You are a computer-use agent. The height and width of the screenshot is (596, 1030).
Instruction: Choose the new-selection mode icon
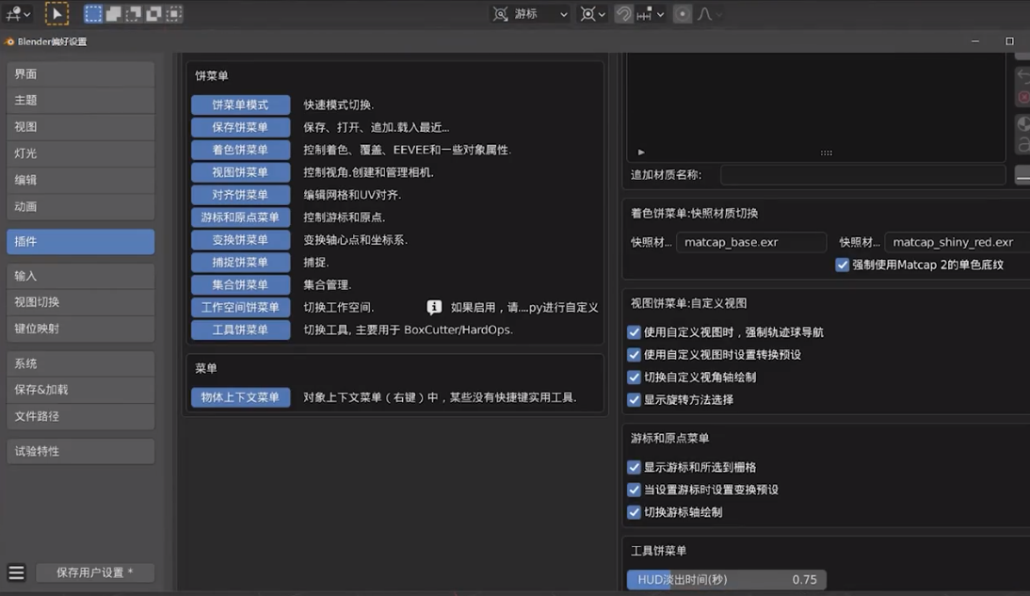tap(93, 14)
